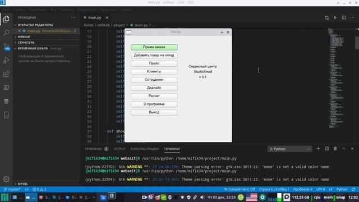Roll up the Dialog window with the up arrow
The width and height of the screenshot is (359, 202).
(x=222, y=33)
